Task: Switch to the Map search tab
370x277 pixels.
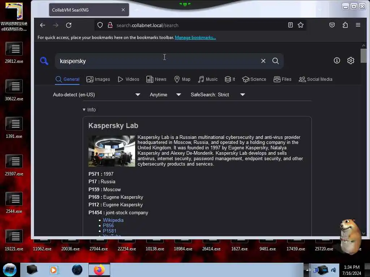Action: [182, 79]
